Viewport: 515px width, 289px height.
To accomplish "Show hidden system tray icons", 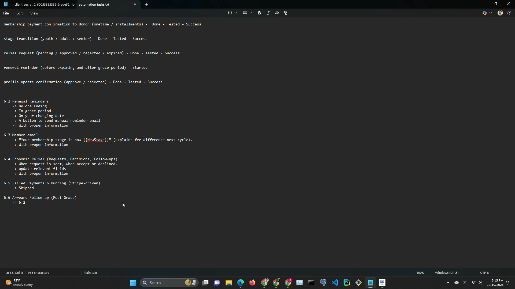I will click(x=448, y=283).
